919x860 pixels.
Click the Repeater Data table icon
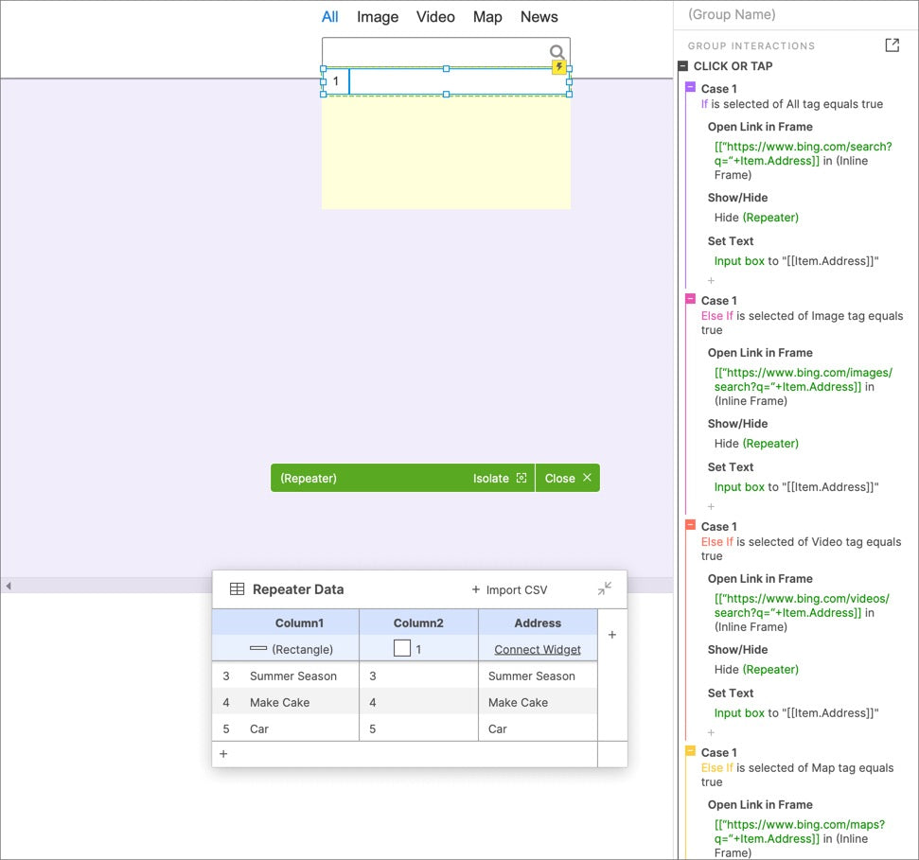237,589
